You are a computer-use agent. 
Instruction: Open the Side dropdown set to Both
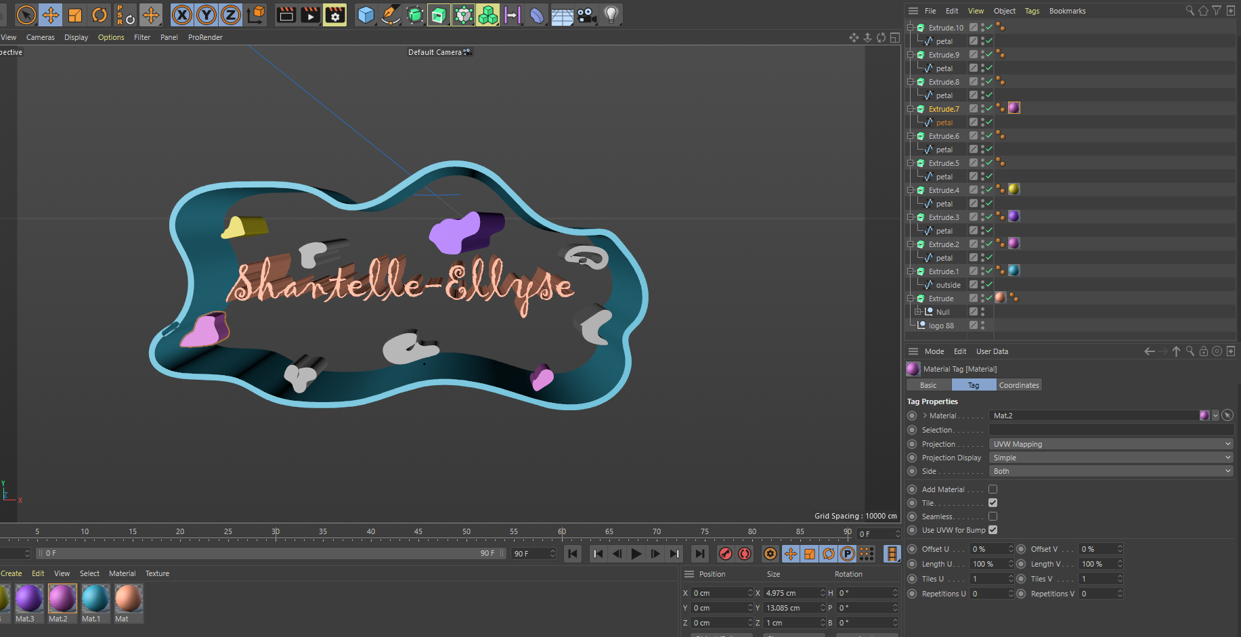pyautogui.click(x=1110, y=471)
